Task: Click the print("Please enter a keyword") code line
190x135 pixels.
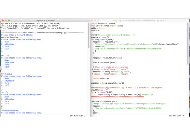Action: [x=113, y=35]
